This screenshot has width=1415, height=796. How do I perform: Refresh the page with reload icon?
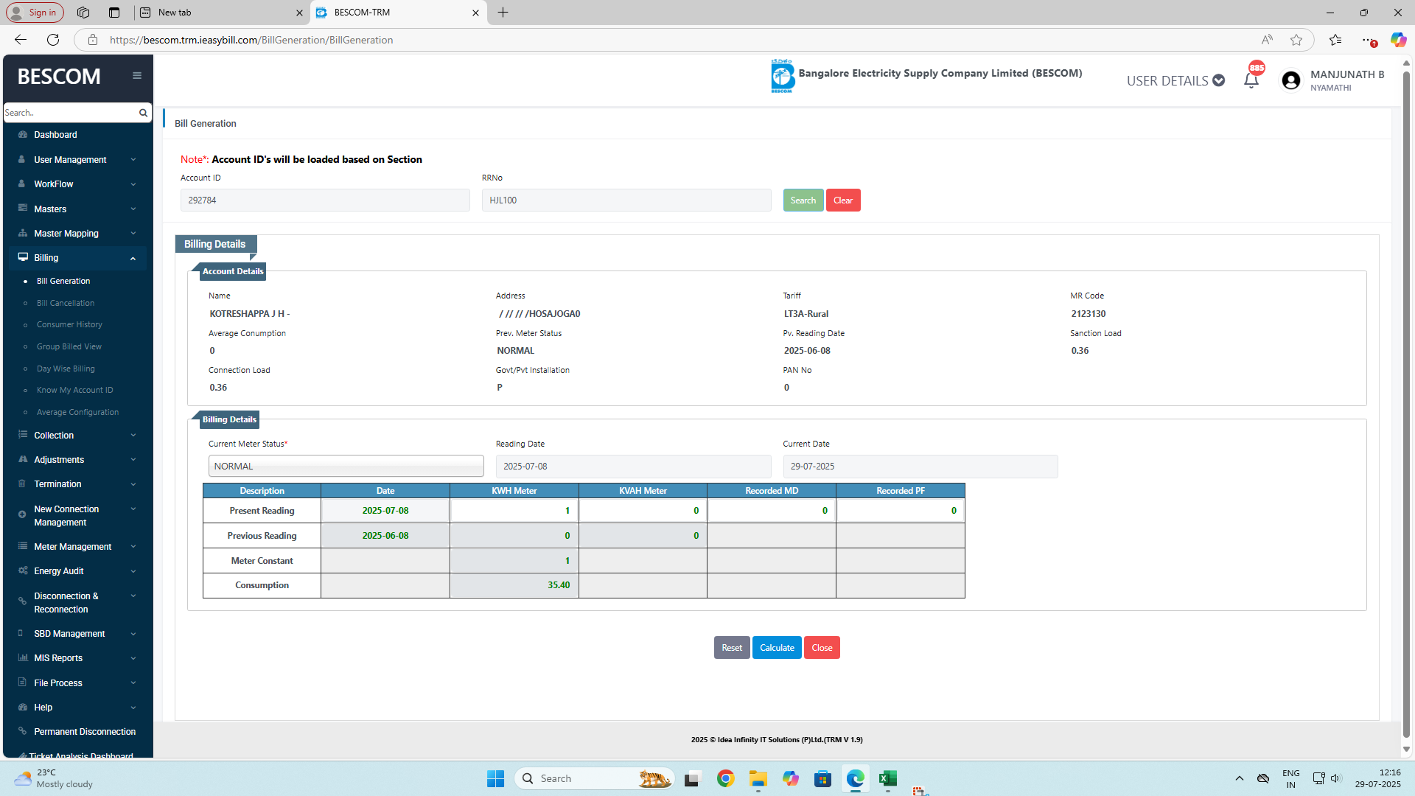pos(53,40)
